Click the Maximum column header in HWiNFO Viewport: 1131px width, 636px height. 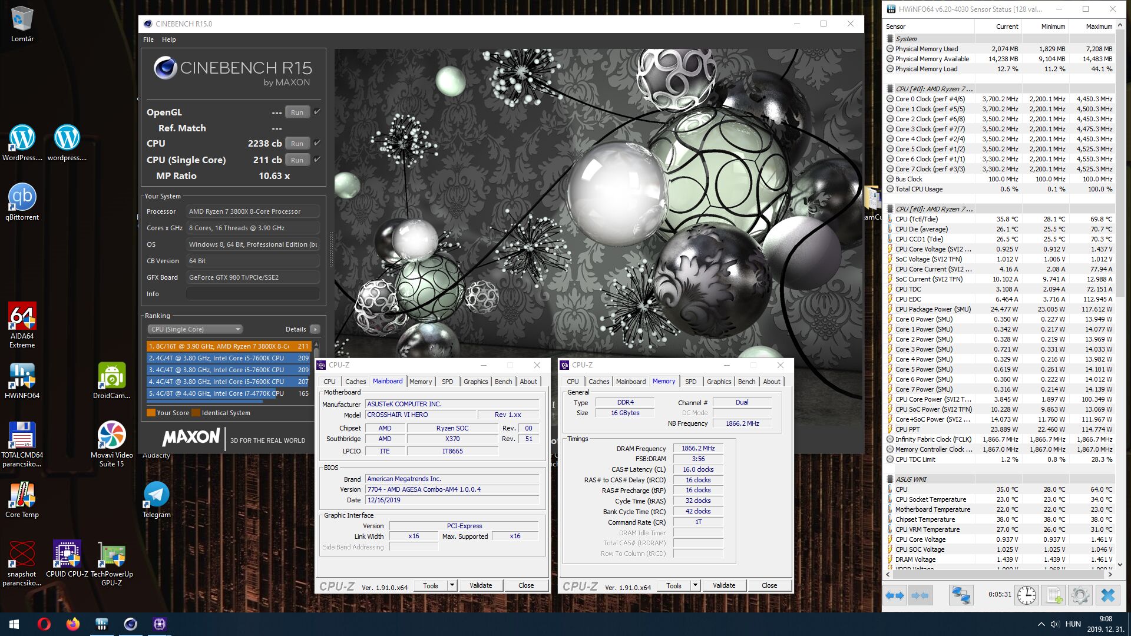click(1092, 26)
